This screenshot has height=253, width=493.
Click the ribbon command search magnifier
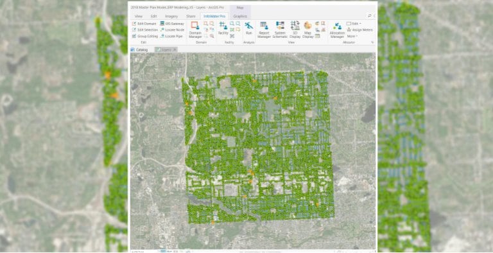point(370,16)
